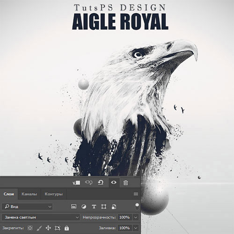
Task: Reset adjustment to defaults with curved arrow icon
Action: click(101, 183)
